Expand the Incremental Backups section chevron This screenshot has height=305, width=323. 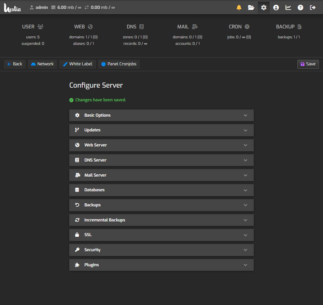245,220
